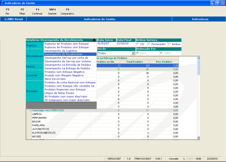Screen dimensions: 226x162
Task: Select Produtos com Estoque Negativo entry
Action: (x=65, y=72)
